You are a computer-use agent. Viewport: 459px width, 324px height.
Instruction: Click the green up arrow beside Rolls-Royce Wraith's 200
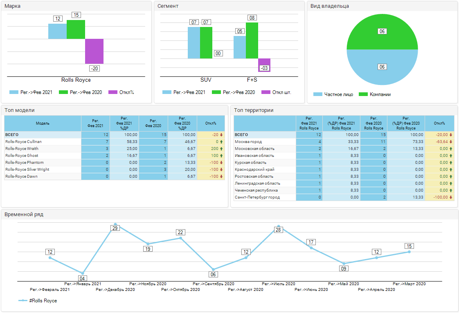click(221, 149)
